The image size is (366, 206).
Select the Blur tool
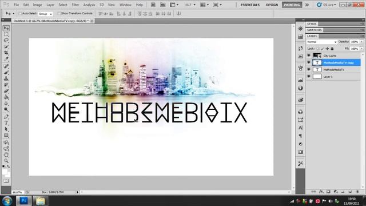point(6,103)
